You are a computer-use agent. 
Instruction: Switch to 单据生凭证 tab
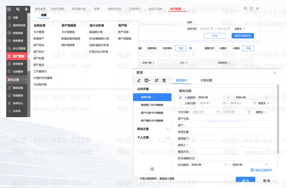[x=114, y=9]
